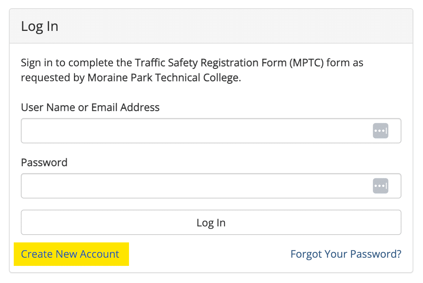Image resolution: width=423 pixels, height=283 pixels.
Task: Follow the Forgot Your Password? link
Action: click(x=346, y=254)
